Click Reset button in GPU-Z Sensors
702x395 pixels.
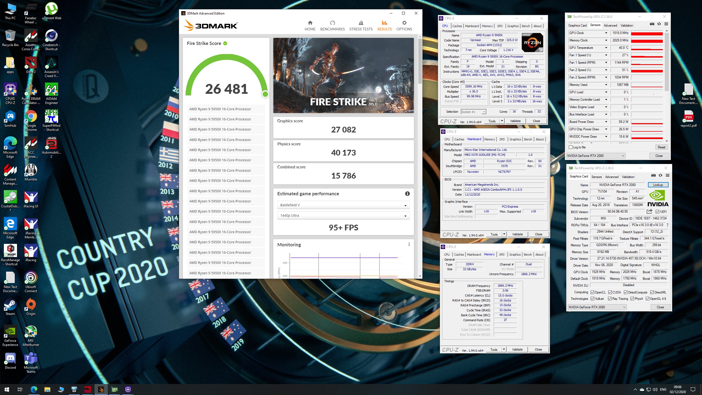[x=661, y=147]
